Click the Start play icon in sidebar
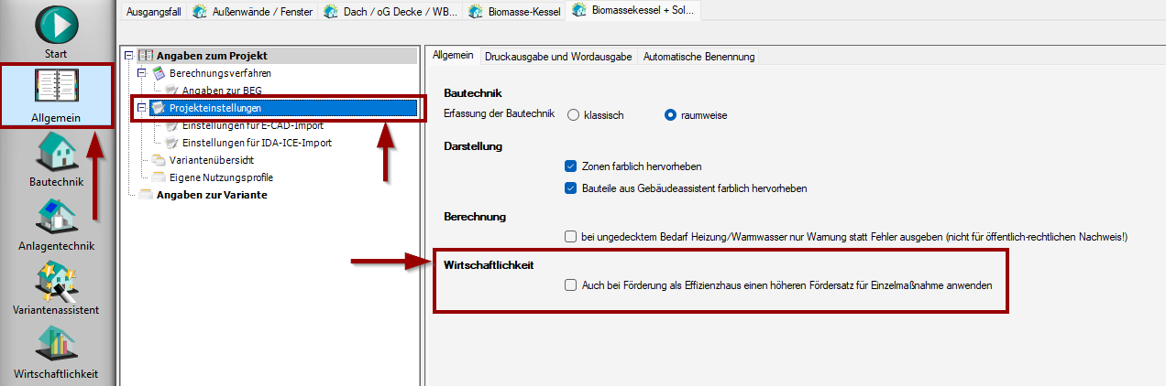The height and width of the screenshot is (386, 1166). [57, 23]
